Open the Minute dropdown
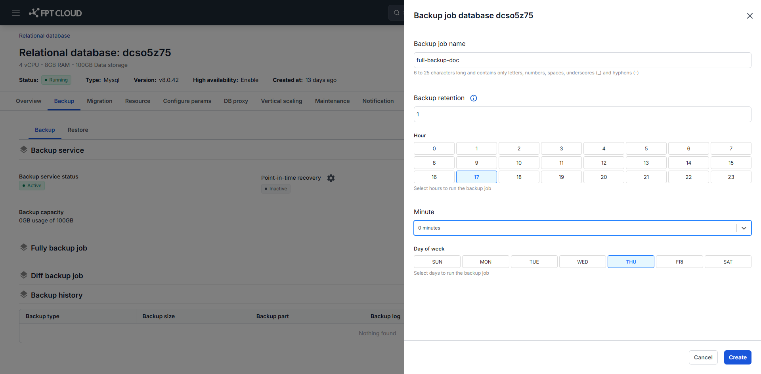The width and height of the screenshot is (761, 374). tap(583, 228)
